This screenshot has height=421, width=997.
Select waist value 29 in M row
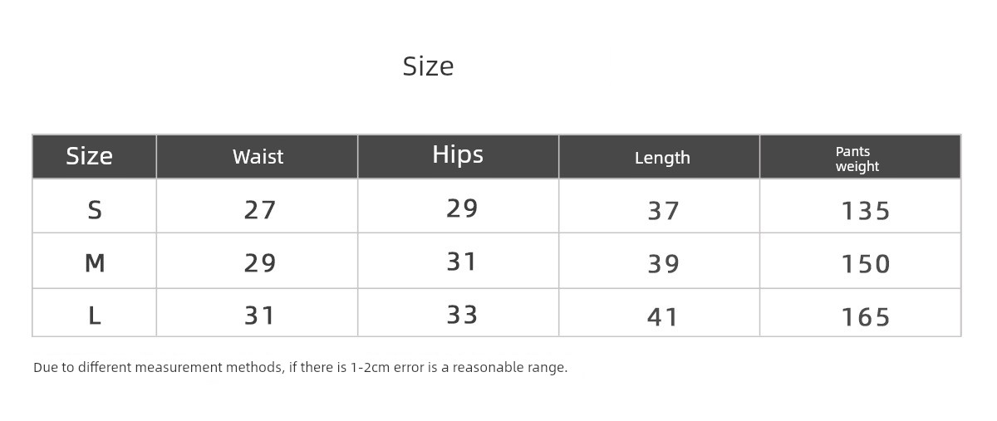tap(260, 263)
